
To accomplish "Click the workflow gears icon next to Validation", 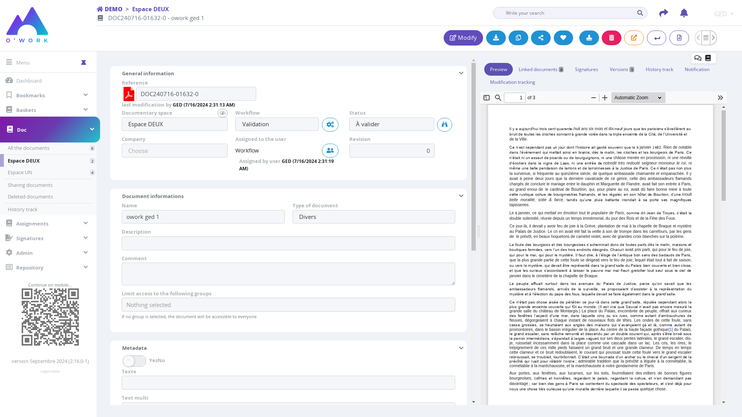I will (x=330, y=125).
